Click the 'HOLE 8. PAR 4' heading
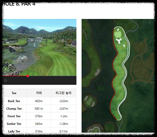This screenshot has height=137, width=157. pyautogui.click(x=19, y=4)
